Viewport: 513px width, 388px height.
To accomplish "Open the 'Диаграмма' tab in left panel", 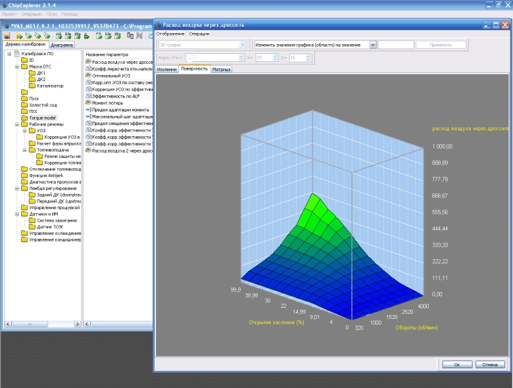I will (x=62, y=45).
